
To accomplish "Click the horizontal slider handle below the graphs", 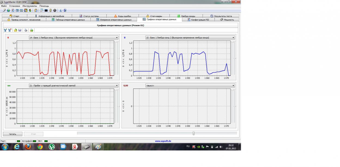I will point(193,133).
